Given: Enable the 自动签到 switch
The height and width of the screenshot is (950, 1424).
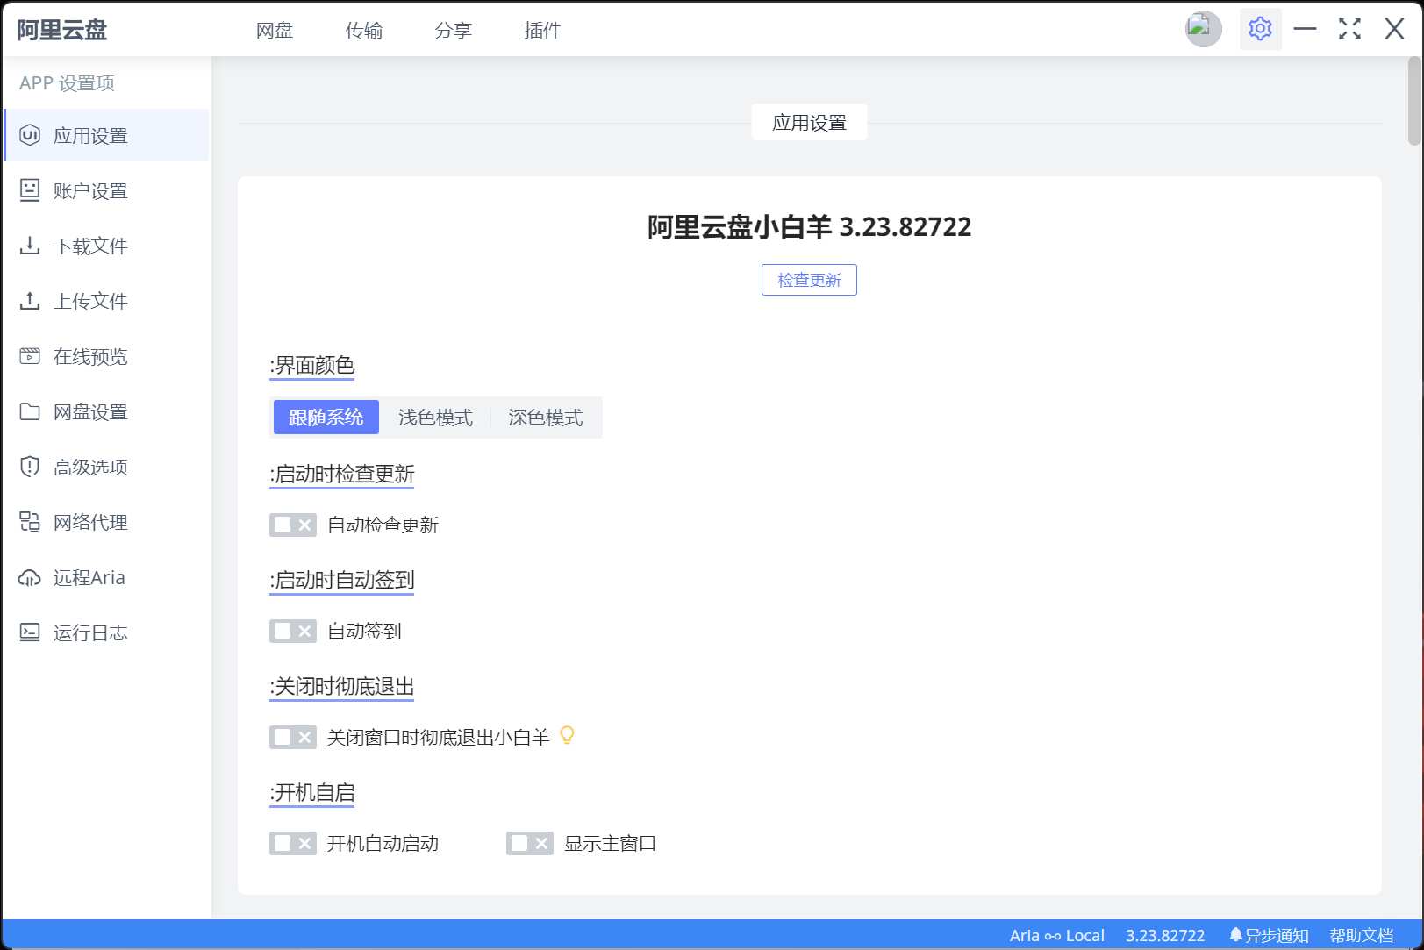Looking at the screenshot, I should (292, 631).
